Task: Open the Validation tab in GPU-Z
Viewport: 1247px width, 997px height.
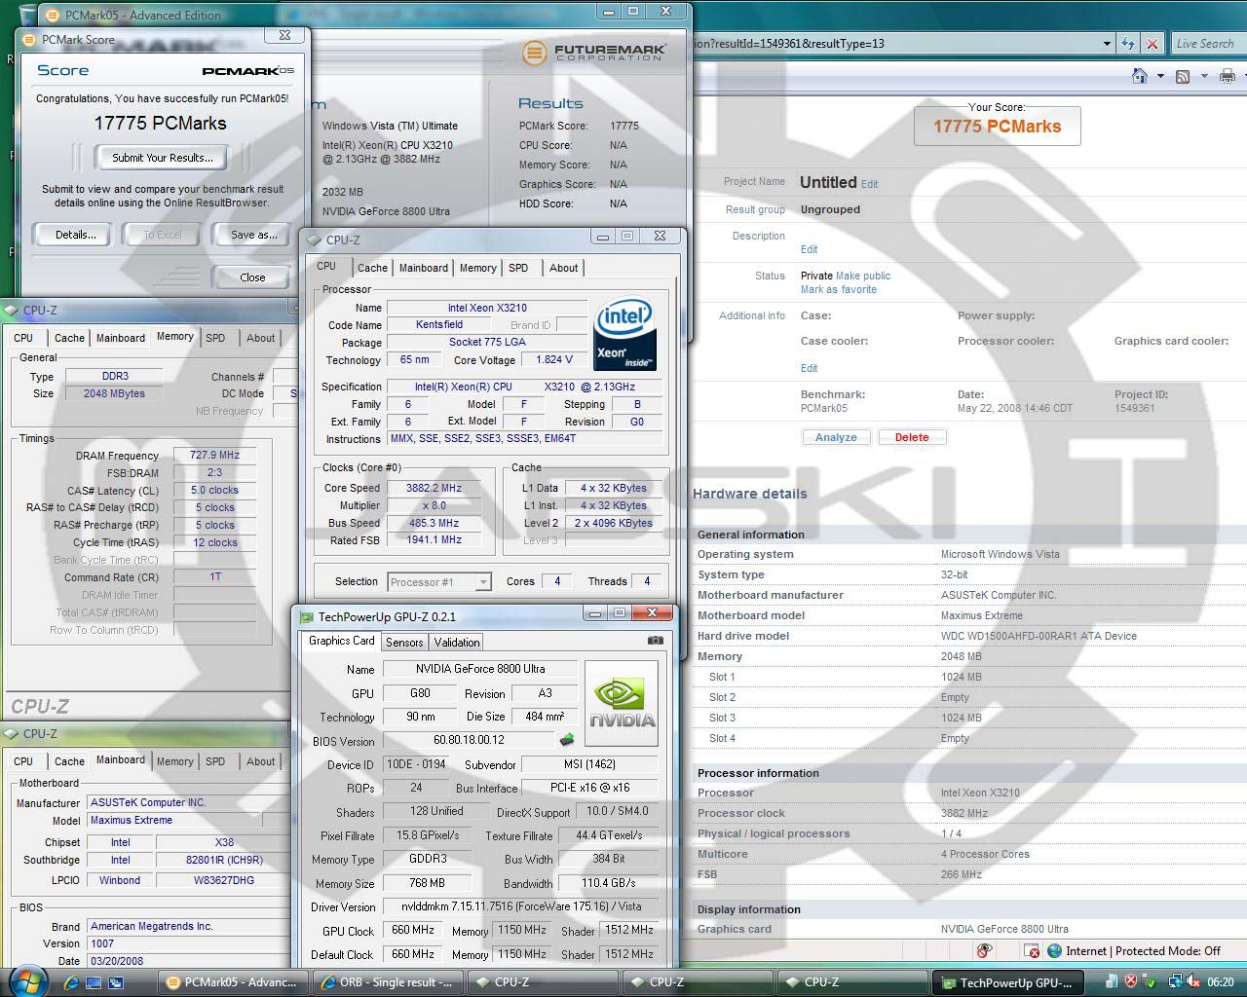Action: [x=457, y=643]
